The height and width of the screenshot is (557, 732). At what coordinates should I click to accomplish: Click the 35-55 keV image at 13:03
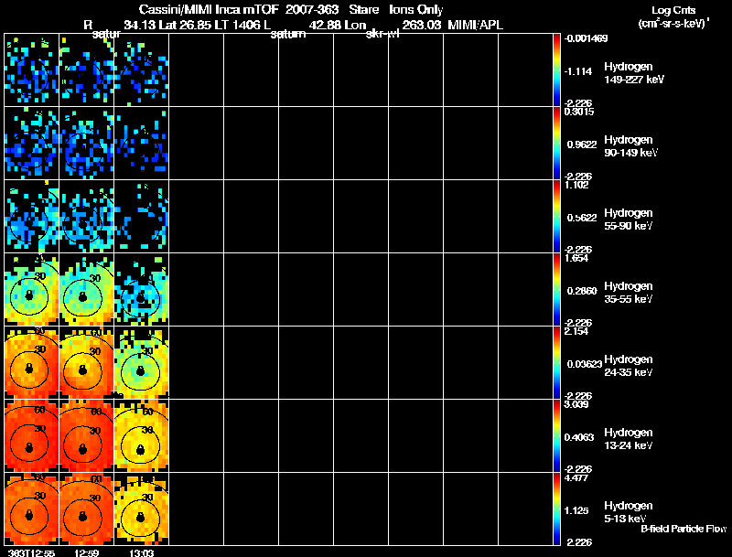142,290
